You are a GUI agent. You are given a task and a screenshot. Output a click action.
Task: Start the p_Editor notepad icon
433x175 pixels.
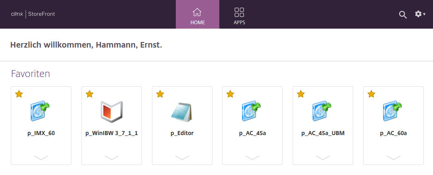click(182, 112)
